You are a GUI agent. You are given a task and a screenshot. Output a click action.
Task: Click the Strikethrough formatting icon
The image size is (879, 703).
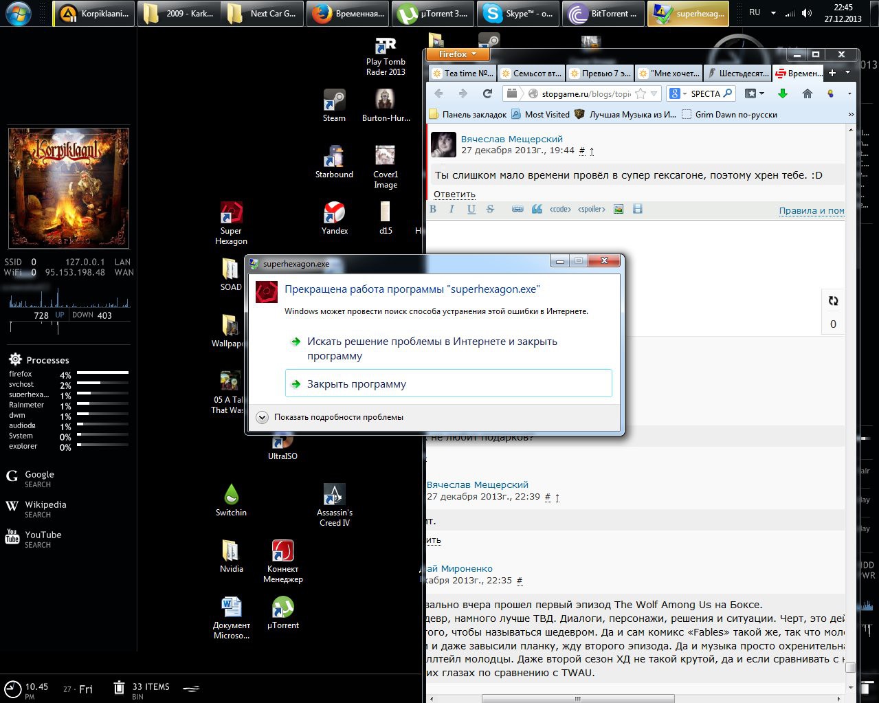tap(490, 209)
